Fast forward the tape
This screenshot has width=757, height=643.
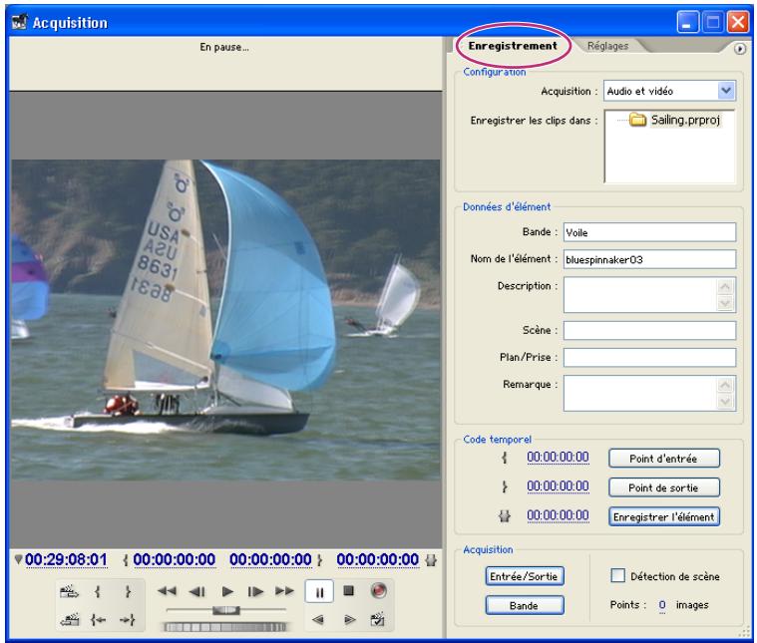284,591
